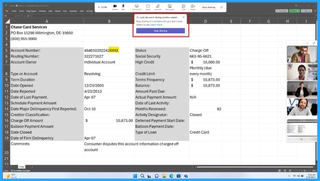Open Microsoft Teams from the taskbar

186,176
